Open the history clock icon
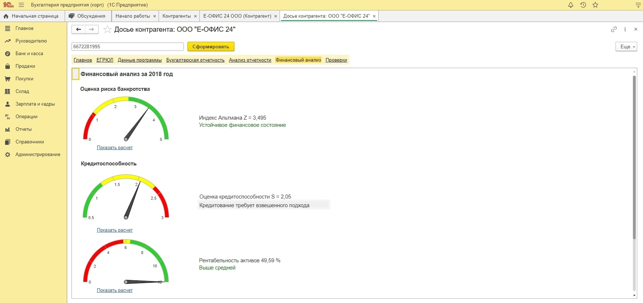This screenshot has height=303, width=643. tap(583, 5)
